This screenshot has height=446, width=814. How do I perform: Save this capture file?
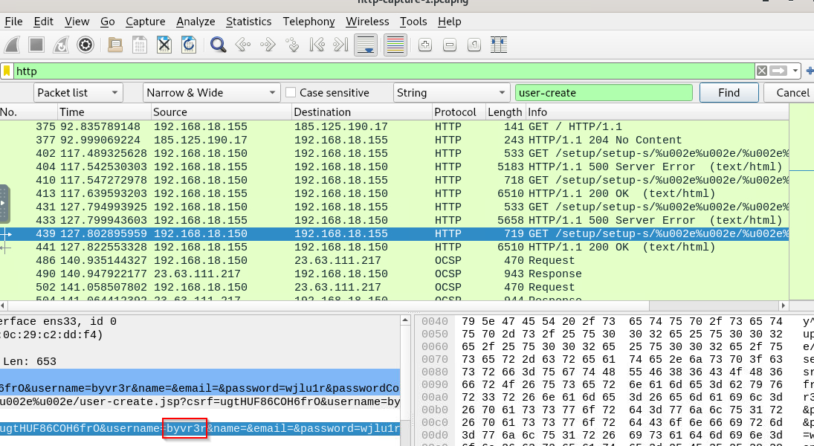click(140, 45)
